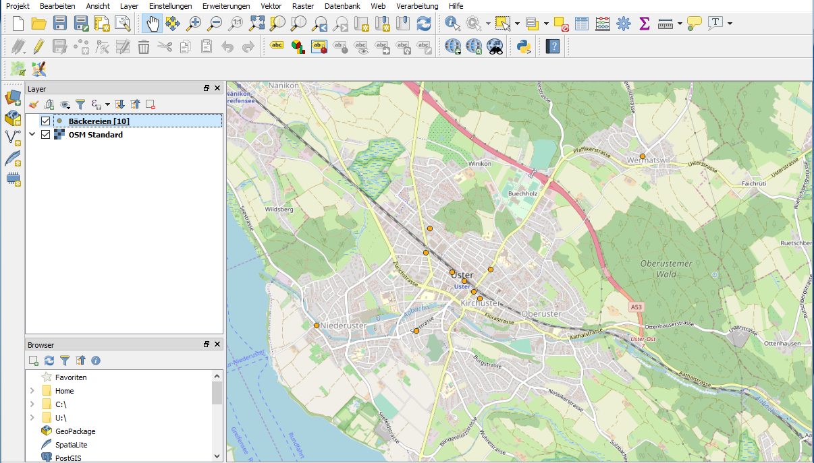Select the GeoPackage entry in Browser
Viewport: 814px width, 463px height.
pos(74,431)
